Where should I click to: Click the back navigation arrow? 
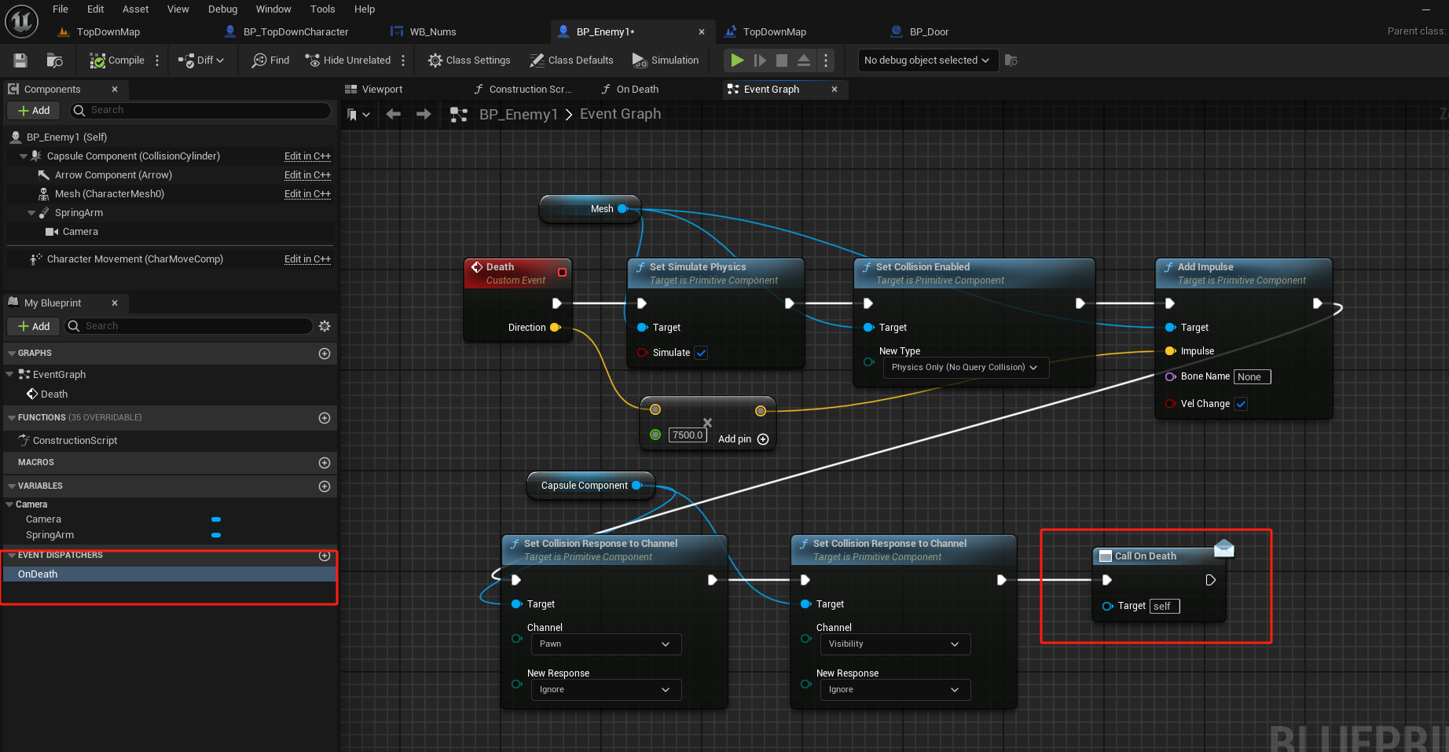point(394,115)
